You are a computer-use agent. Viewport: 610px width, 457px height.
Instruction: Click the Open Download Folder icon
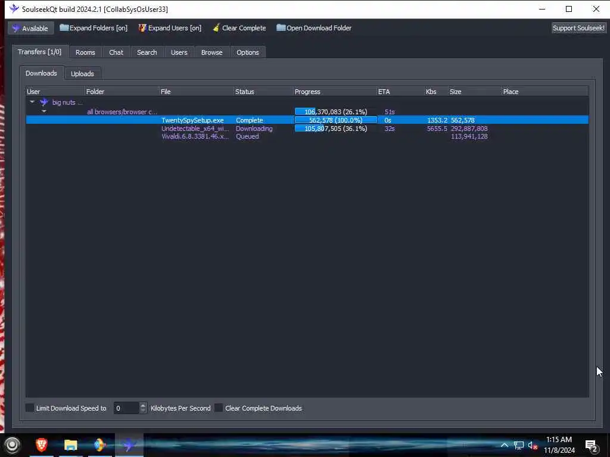[281, 28]
